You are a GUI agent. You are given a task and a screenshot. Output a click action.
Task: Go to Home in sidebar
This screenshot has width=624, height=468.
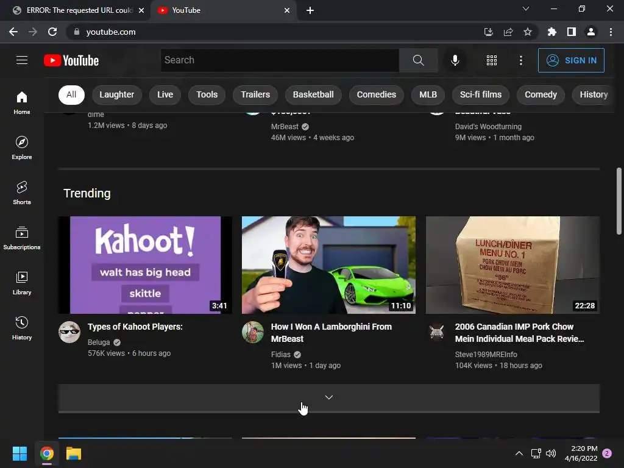coord(22,102)
